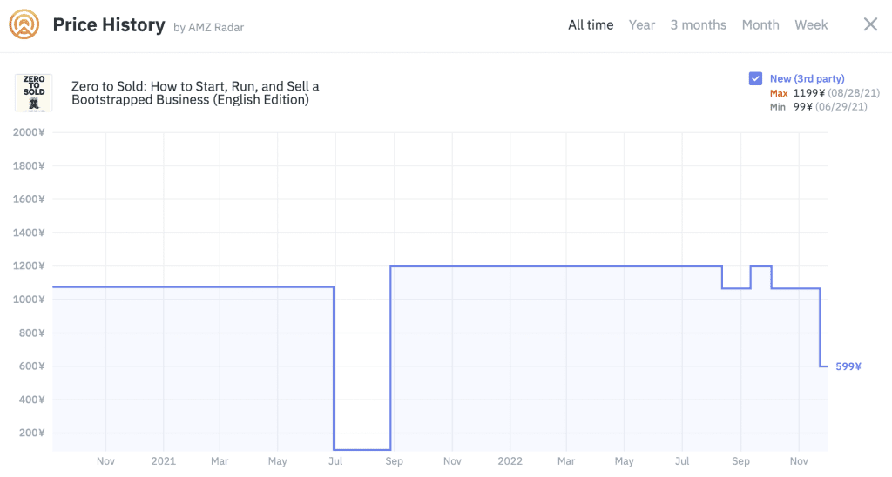Switch to the All time range

591,25
